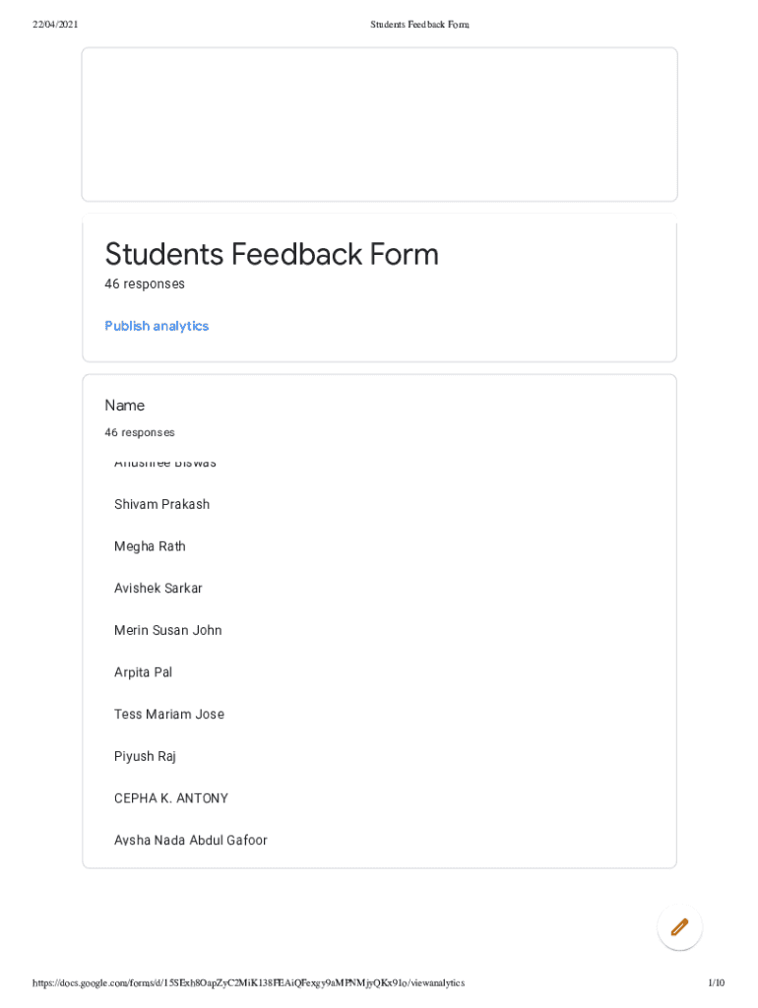
Task: Click the response count under the Name question
Action: click(140, 433)
